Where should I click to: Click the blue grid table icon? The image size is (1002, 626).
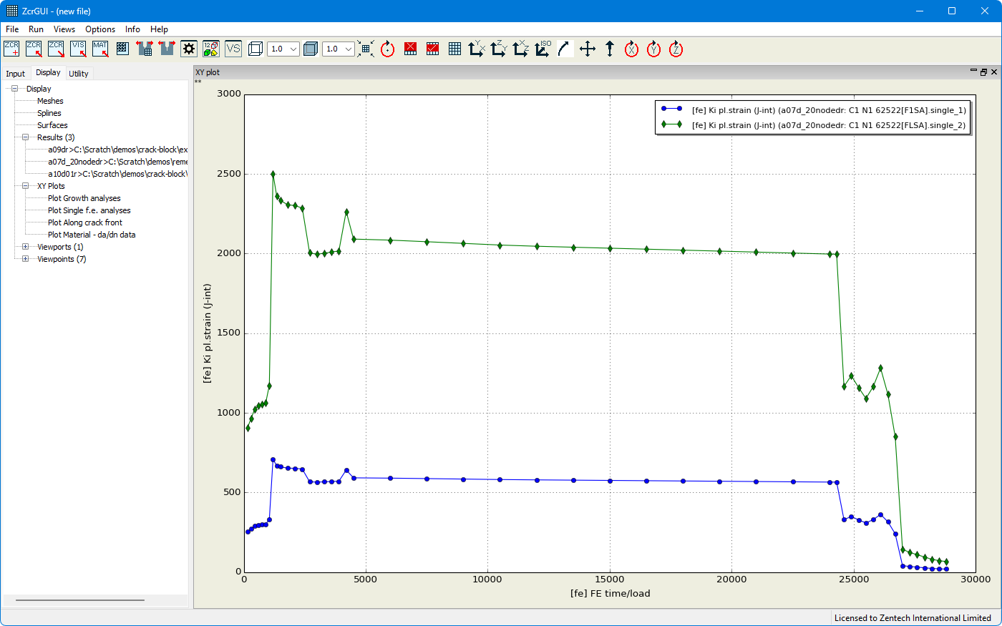point(454,49)
